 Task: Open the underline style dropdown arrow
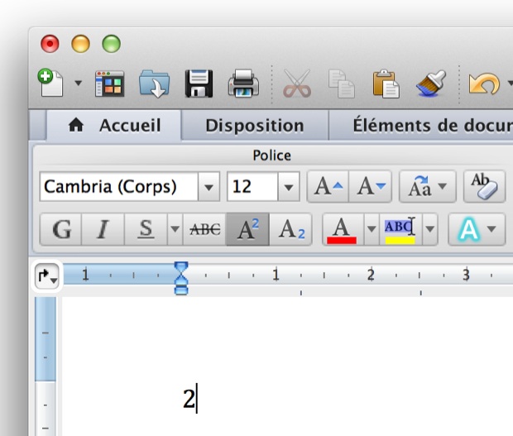tap(174, 229)
